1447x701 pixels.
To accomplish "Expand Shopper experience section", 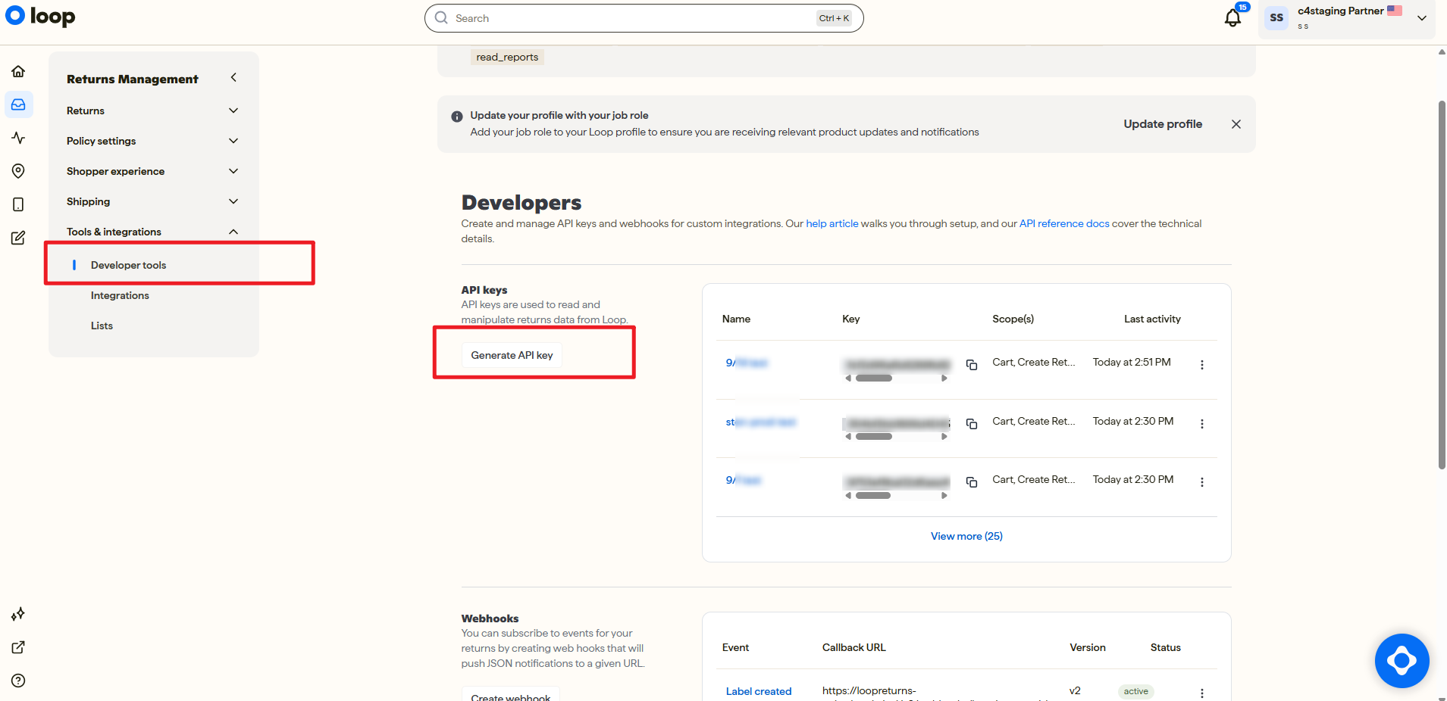I will (152, 171).
